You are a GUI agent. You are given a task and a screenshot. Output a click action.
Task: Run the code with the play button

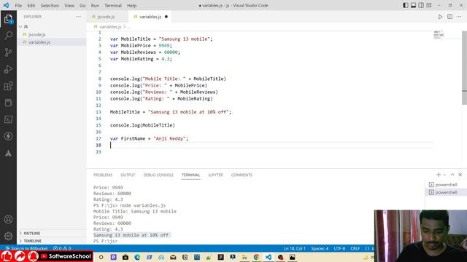pyautogui.click(x=440, y=17)
